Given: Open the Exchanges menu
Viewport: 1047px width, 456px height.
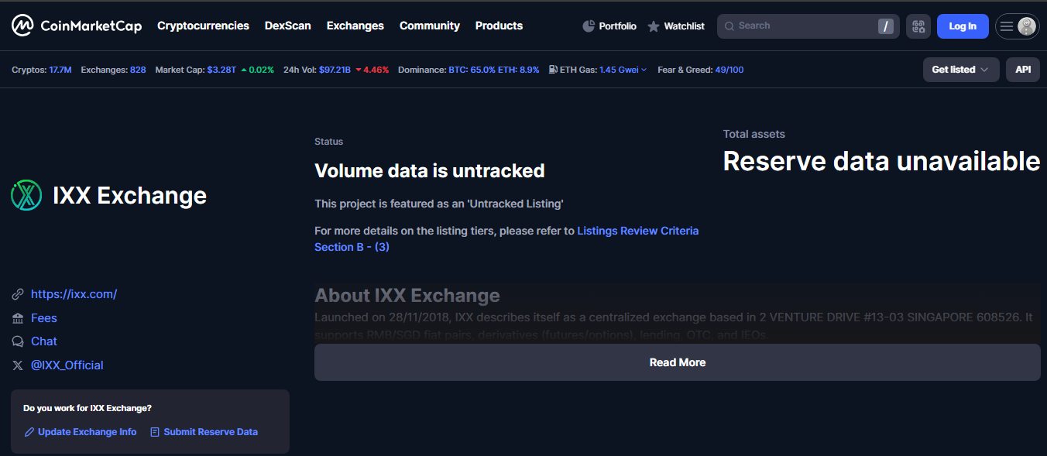Looking at the screenshot, I should click(355, 26).
